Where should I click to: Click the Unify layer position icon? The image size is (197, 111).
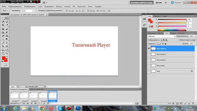coord(161,40)
